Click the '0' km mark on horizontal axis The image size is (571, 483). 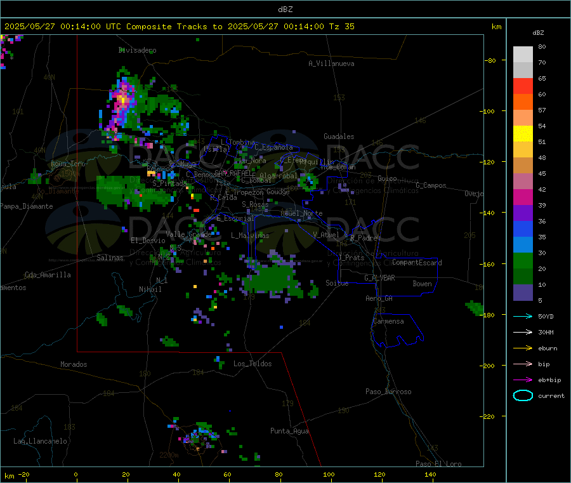(75, 474)
